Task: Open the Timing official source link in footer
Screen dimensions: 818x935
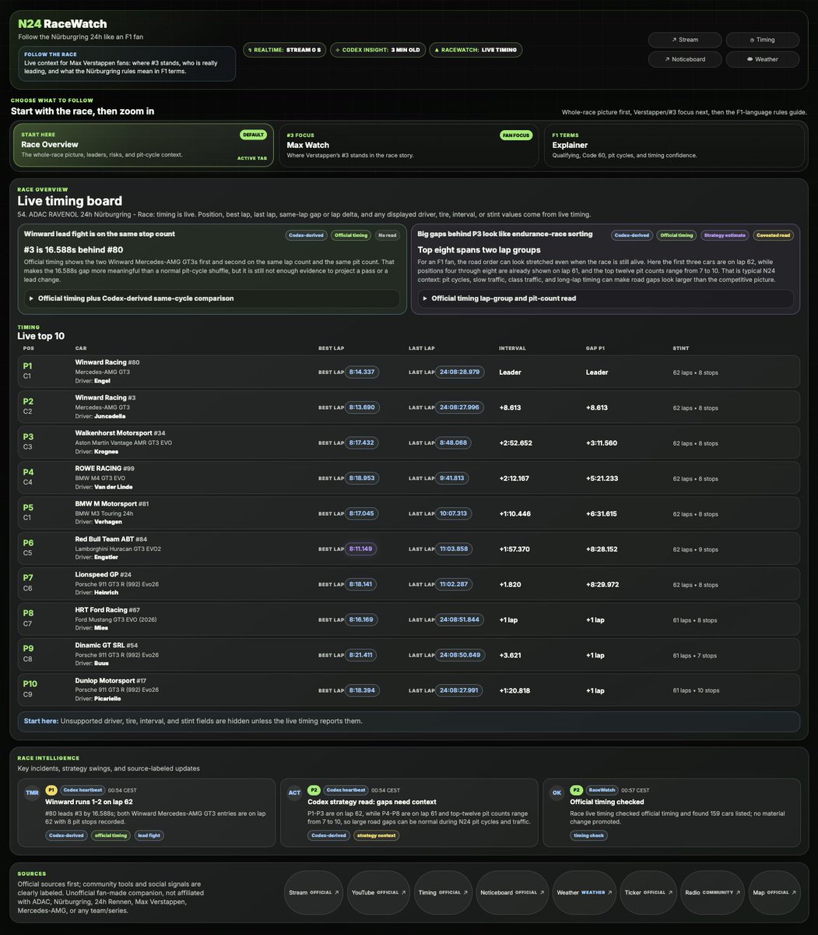Action: [443, 893]
